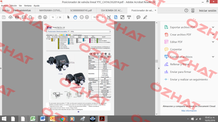The height and width of the screenshot is (122, 218).
Task: Switch to MAYEKAWA COTVS document tab
Action: pyautogui.click(x=50, y=10)
